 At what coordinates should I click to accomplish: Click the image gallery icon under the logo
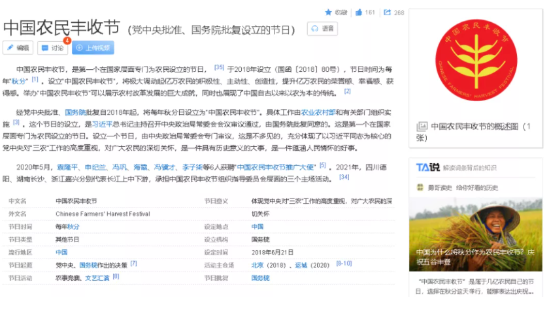(x=422, y=126)
